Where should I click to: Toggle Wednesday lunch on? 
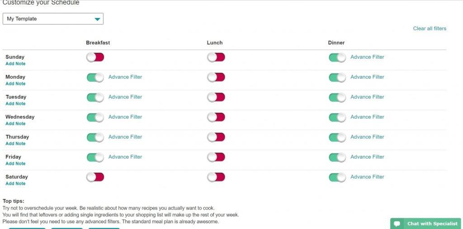point(216,117)
